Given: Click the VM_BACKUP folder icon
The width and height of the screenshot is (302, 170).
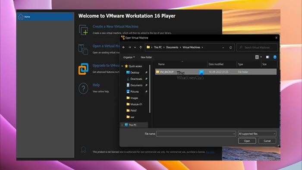Looking at the screenshot, I should tap(157, 72).
